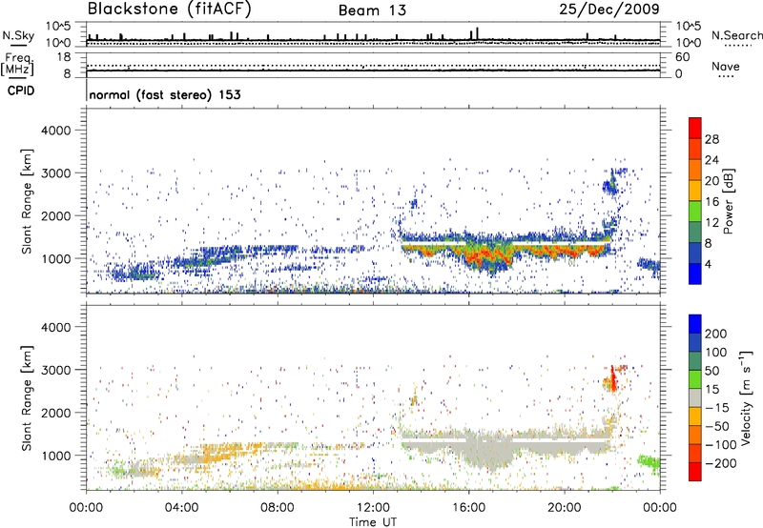Click the '16:00' time axis tick label

pyautogui.click(x=468, y=508)
